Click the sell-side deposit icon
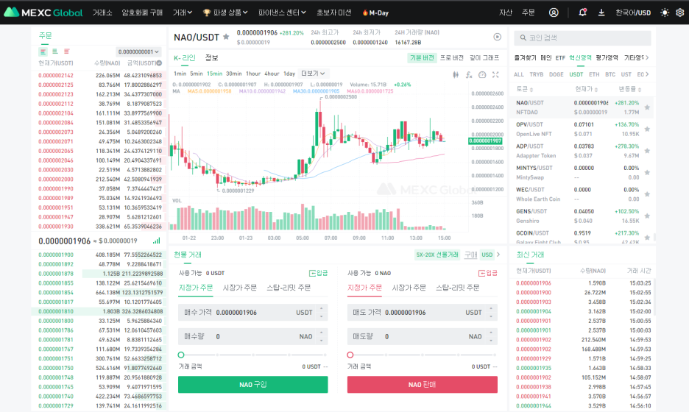 (481, 273)
